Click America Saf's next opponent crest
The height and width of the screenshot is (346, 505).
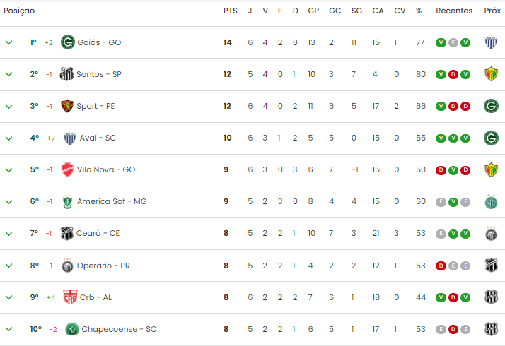[491, 202]
